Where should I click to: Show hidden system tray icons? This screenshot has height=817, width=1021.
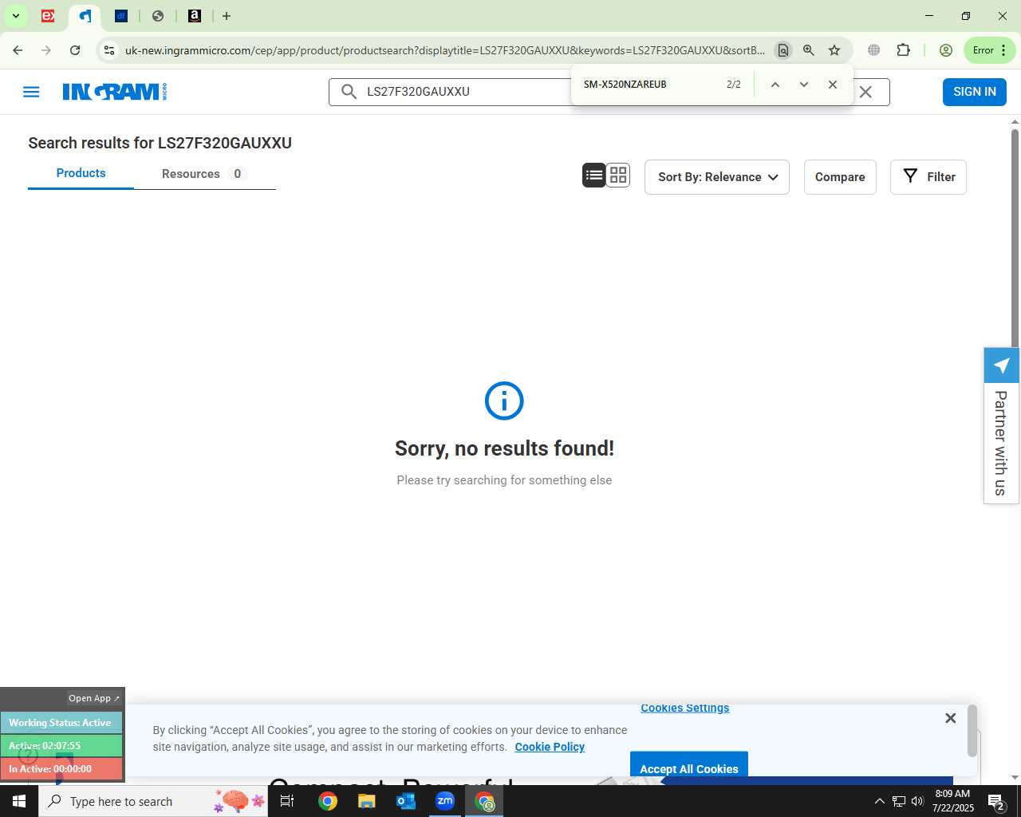click(879, 801)
